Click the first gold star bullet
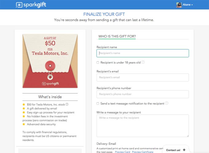This screenshot has width=209, height=153. pos(24,104)
